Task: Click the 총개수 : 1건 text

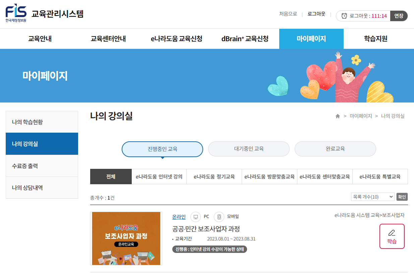Action: point(102,198)
